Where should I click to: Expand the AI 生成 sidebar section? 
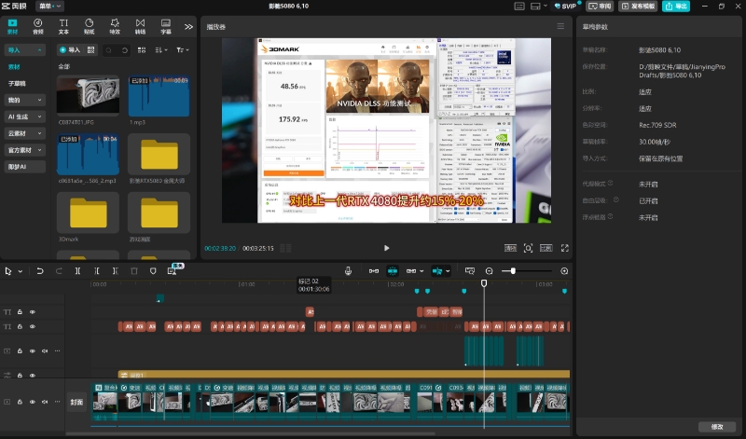pyautogui.click(x=24, y=117)
